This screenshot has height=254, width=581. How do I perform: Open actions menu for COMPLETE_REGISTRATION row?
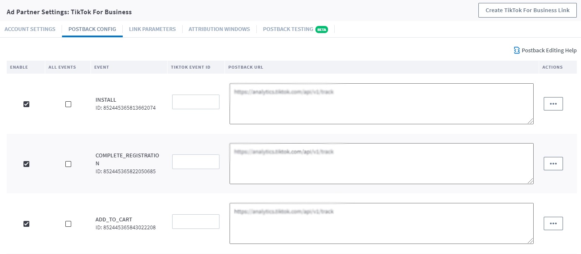[x=553, y=164]
